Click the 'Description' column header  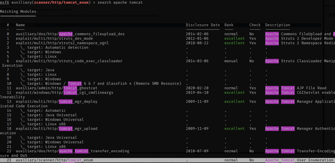pos(277,25)
